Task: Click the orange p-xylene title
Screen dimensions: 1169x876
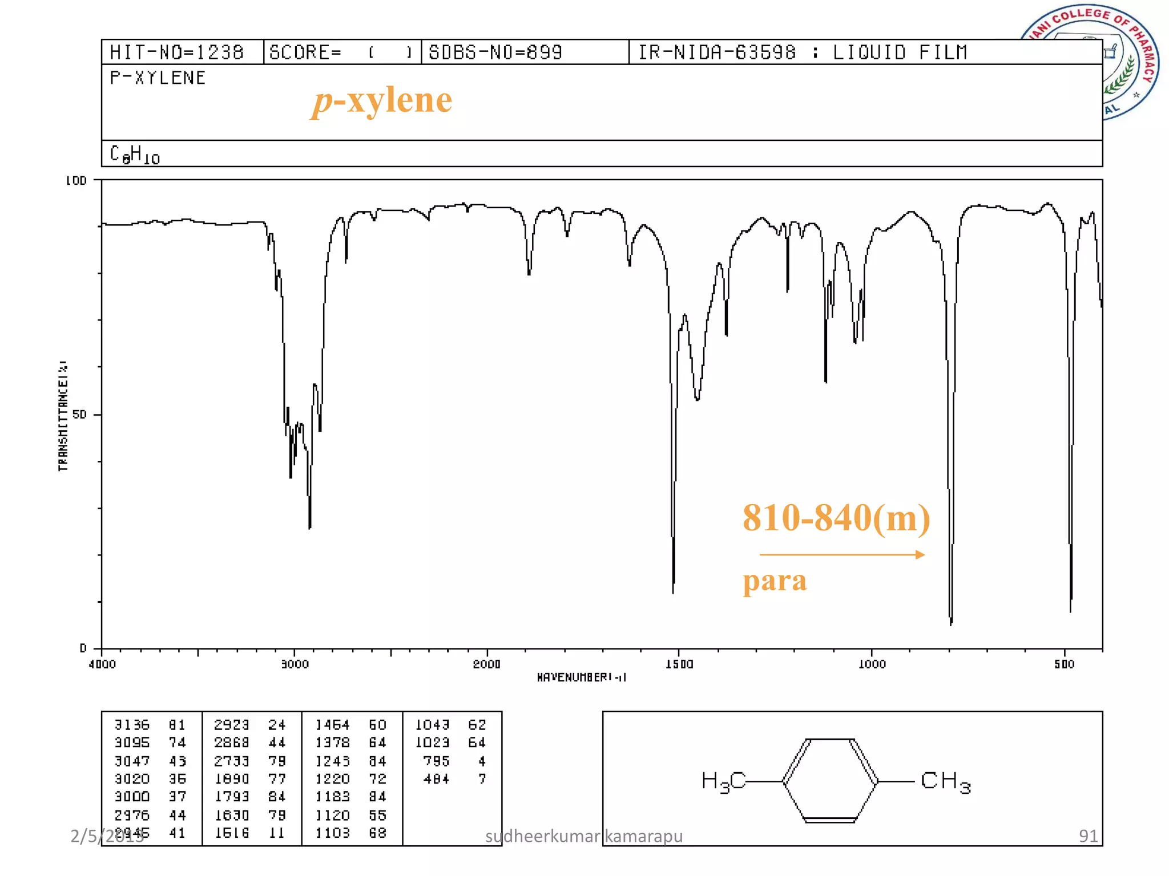Action: (x=382, y=101)
